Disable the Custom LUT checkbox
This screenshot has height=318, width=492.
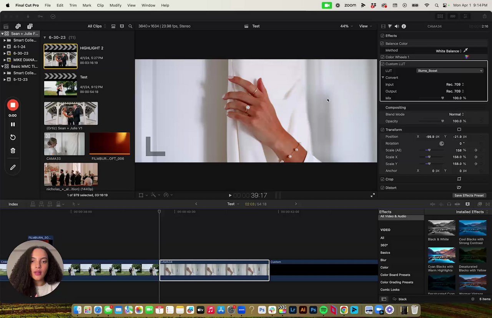point(382,64)
